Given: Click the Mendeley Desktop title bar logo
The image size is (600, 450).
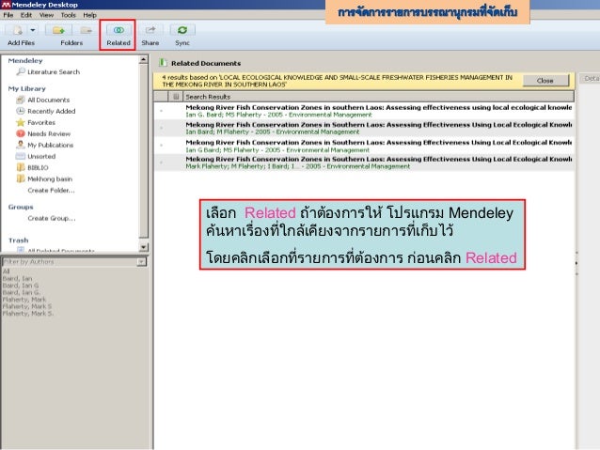Looking at the screenshot, I should pyautogui.click(x=6, y=5).
